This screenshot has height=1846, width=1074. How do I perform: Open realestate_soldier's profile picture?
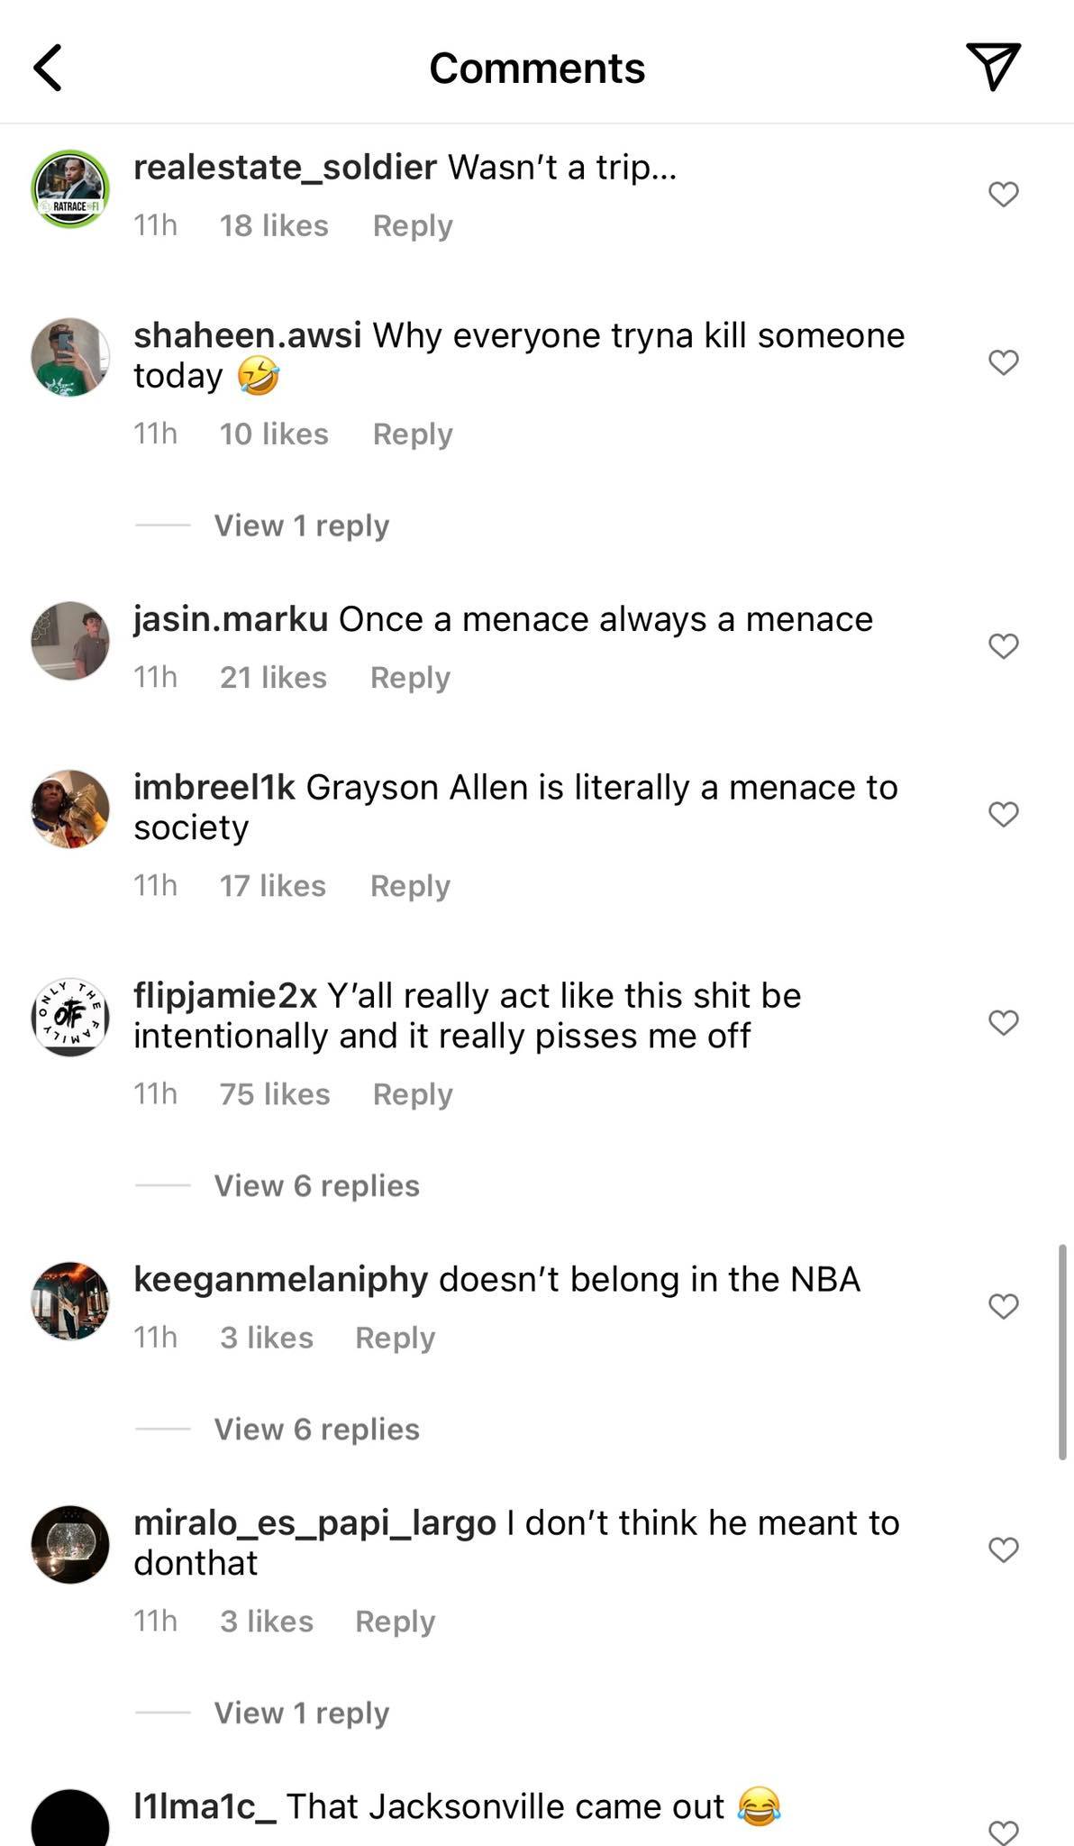tap(70, 189)
